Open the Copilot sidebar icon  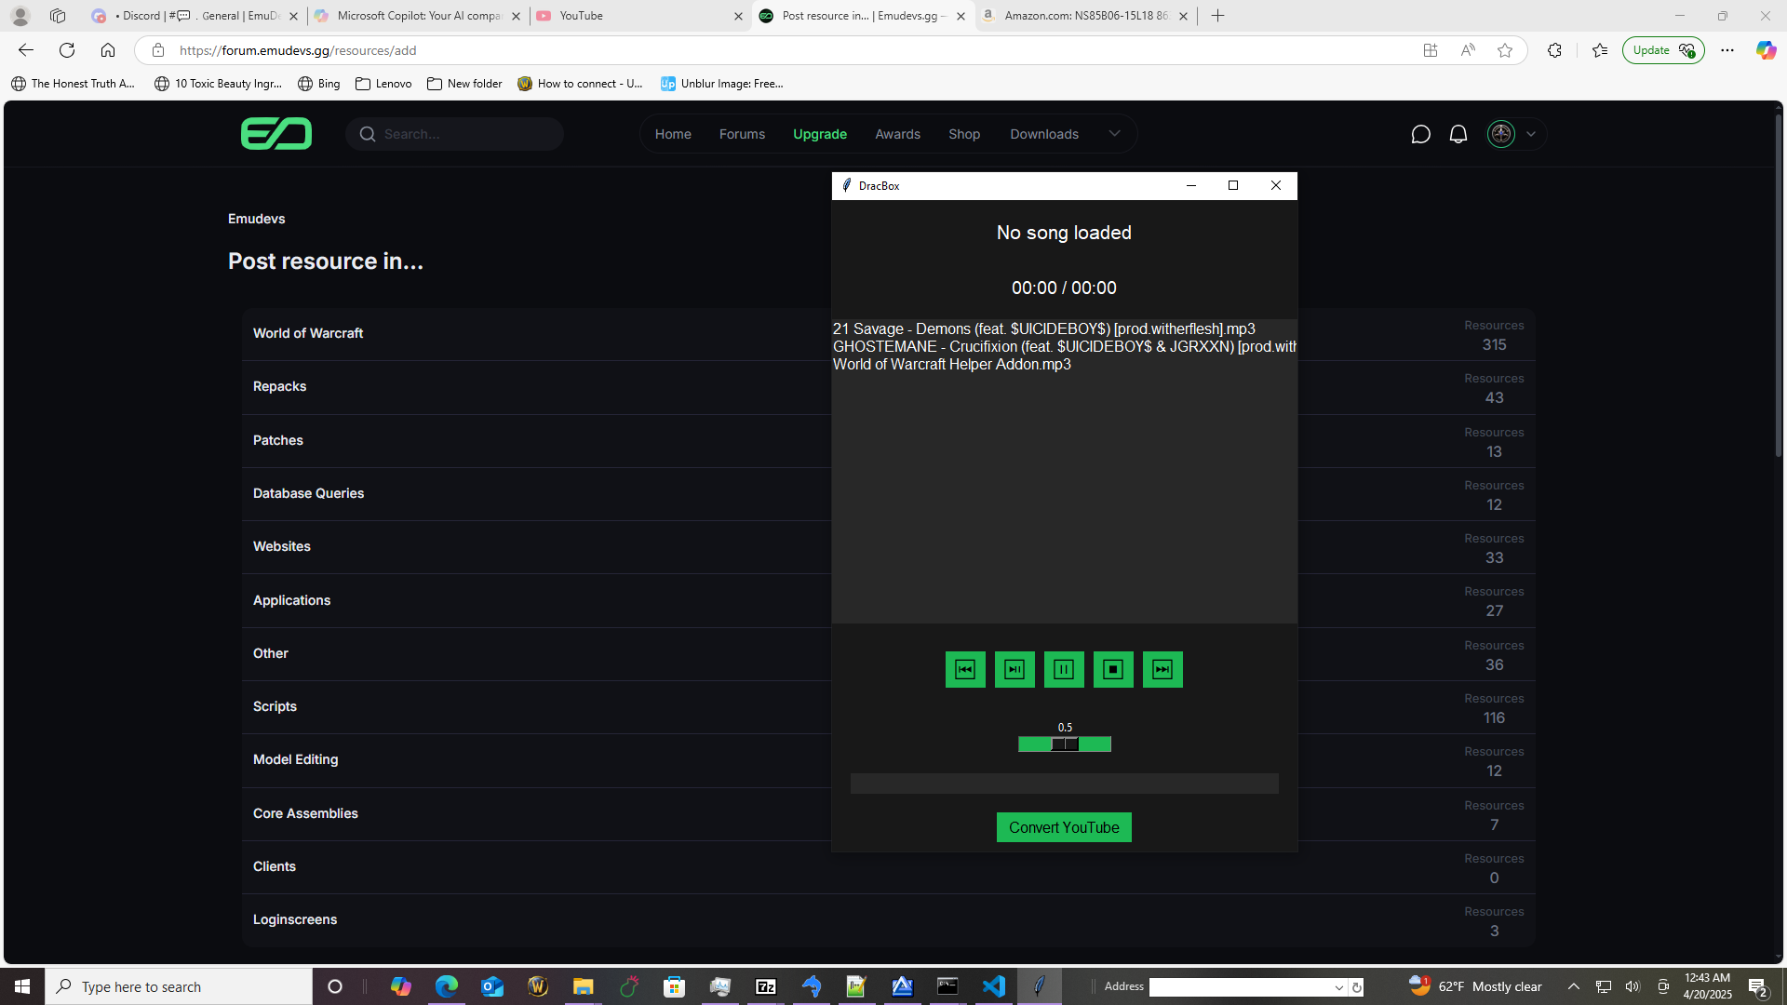(1766, 50)
